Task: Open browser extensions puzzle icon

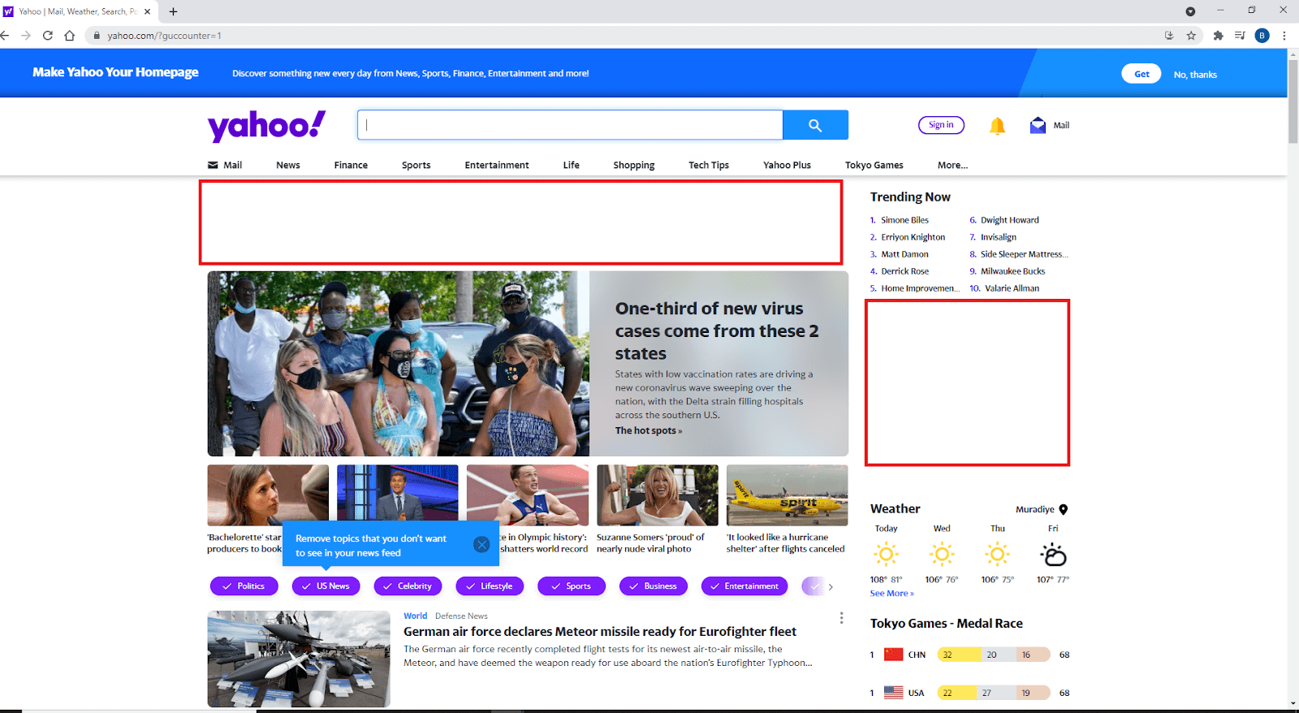Action: 1218,36
